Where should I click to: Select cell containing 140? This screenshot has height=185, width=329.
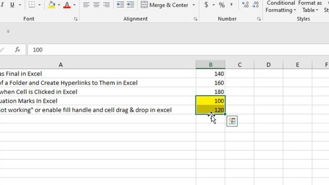tap(210, 73)
